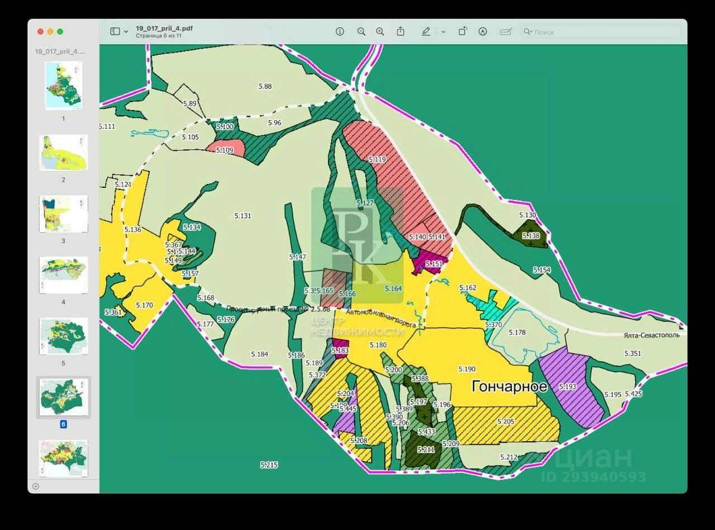Show the Markup toolbar
This screenshot has width=715, height=530.
(x=483, y=32)
